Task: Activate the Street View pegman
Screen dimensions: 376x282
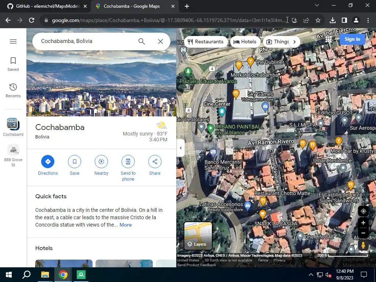Action: (x=363, y=245)
